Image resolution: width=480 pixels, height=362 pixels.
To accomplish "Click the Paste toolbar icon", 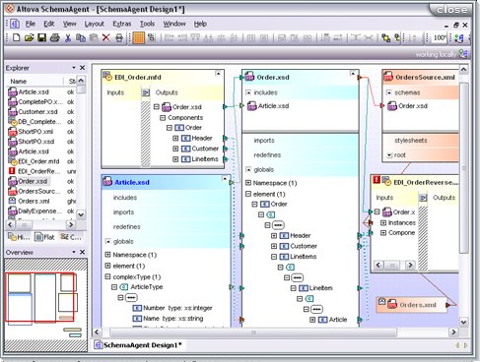I will click(x=94, y=38).
